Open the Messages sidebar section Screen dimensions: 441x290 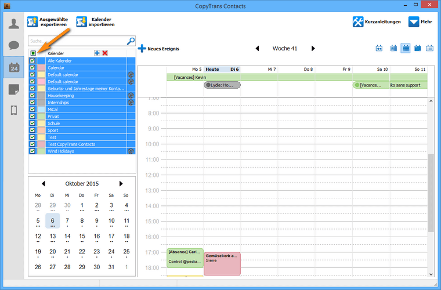click(13, 45)
